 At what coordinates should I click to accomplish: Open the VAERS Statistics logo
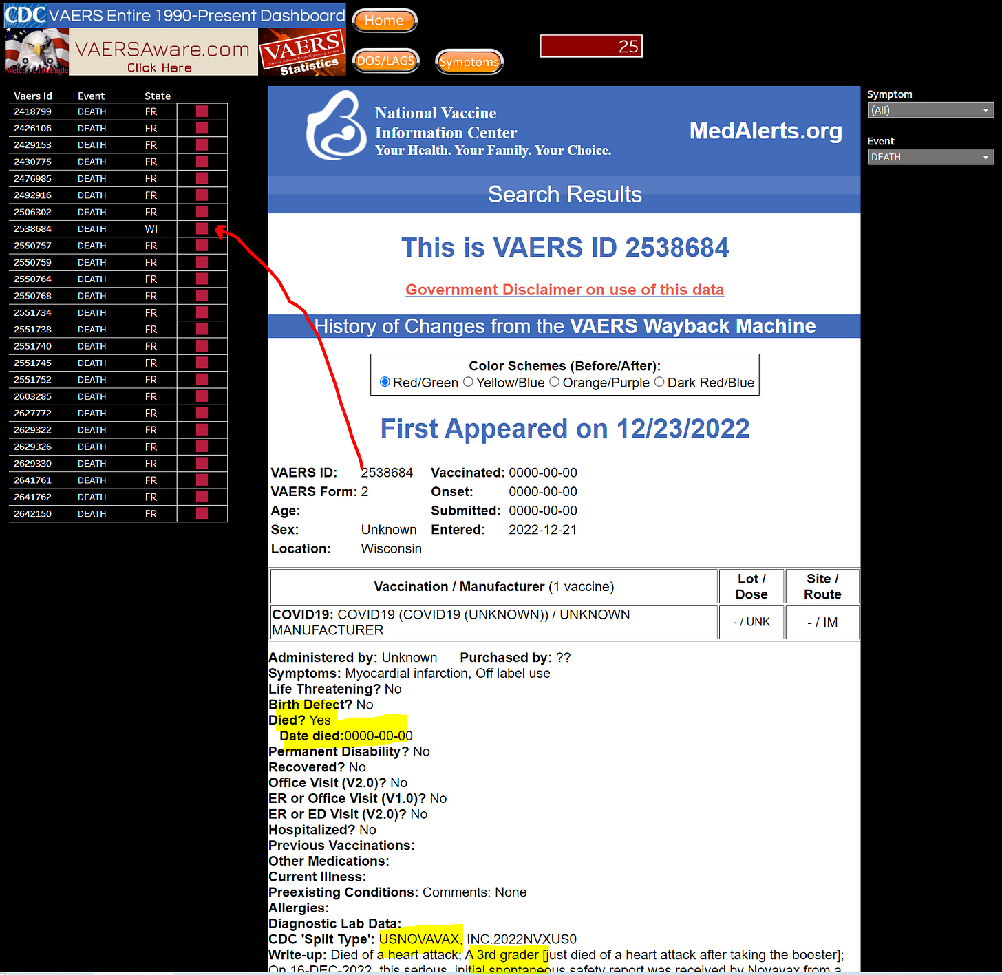302,52
